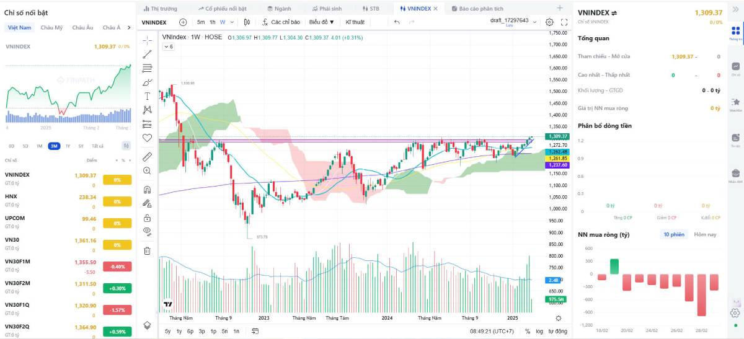Toggle the lock all drawings tool

(x=148, y=218)
